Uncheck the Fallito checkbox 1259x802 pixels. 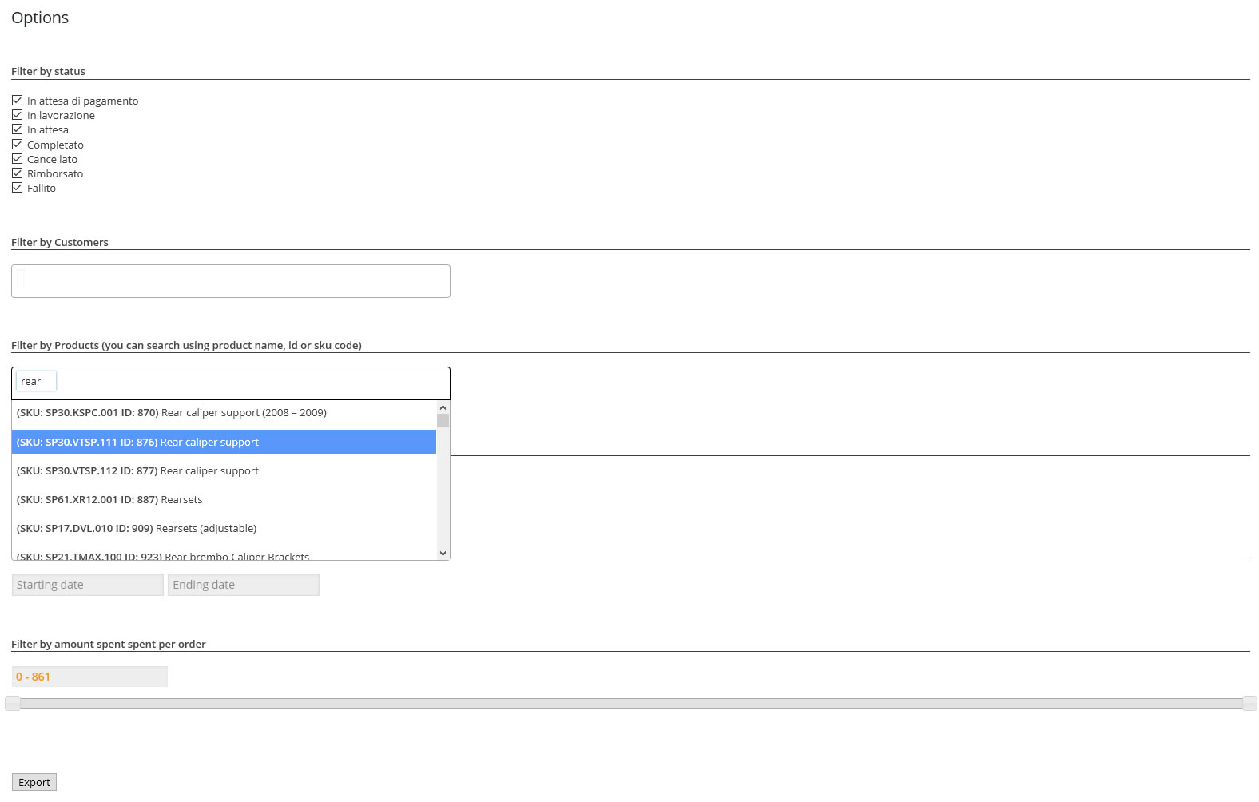pyautogui.click(x=17, y=188)
